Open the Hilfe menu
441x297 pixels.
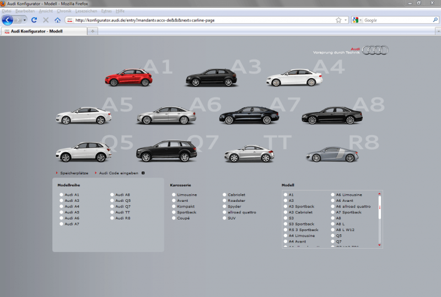(x=120, y=11)
